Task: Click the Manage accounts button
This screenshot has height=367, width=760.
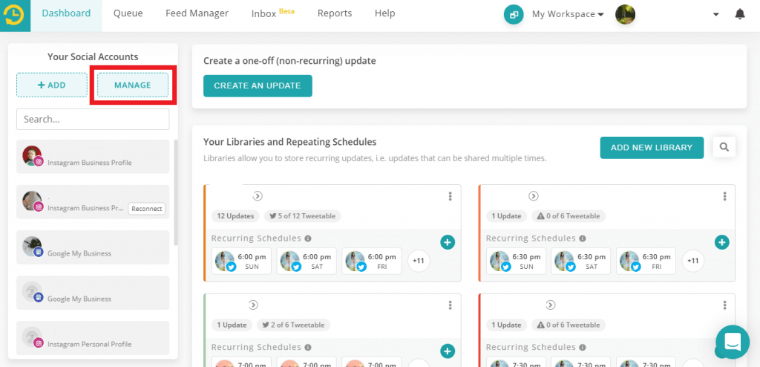Action: click(133, 85)
